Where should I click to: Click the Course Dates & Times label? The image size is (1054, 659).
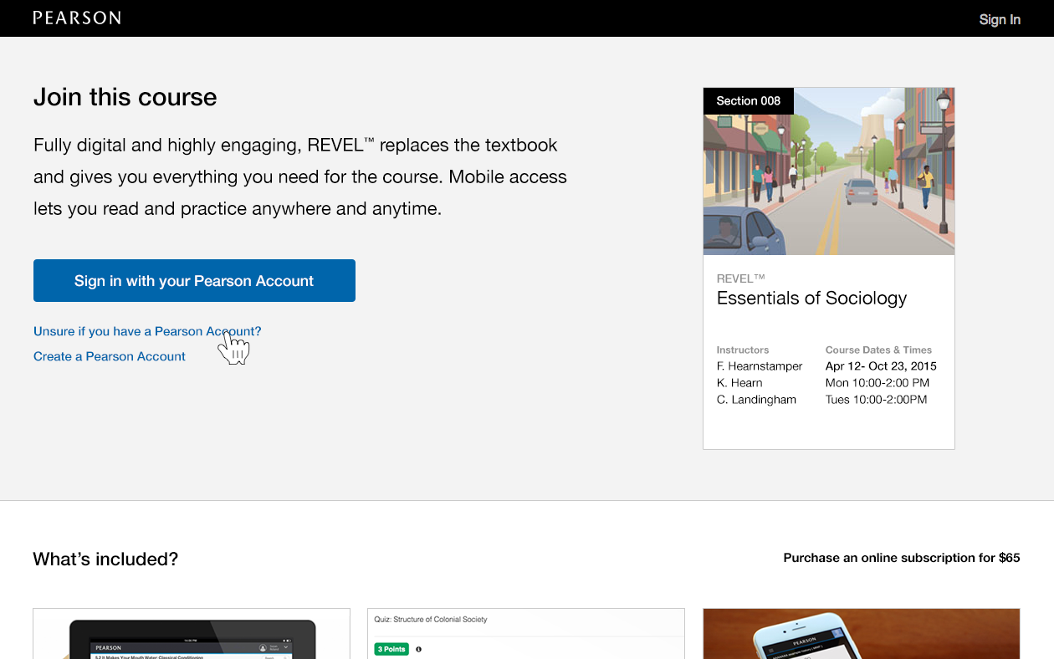[x=878, y=350]
